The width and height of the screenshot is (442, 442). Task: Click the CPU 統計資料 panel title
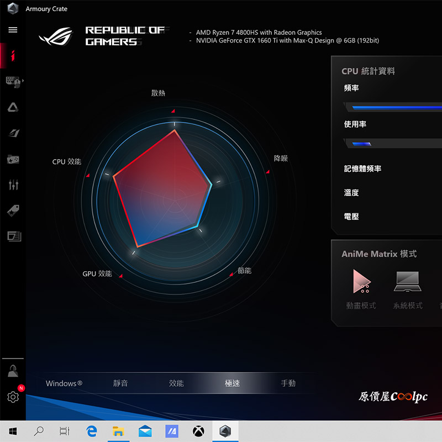click(x=368, y=71)
